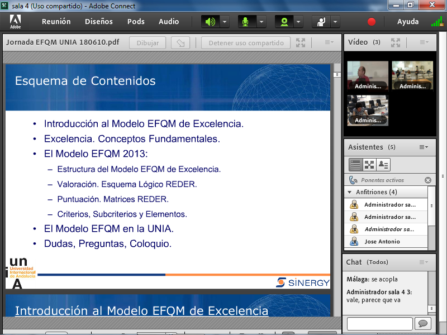Click the Jornada EFQM UNIA 180610.pdf title

point(63,42)
